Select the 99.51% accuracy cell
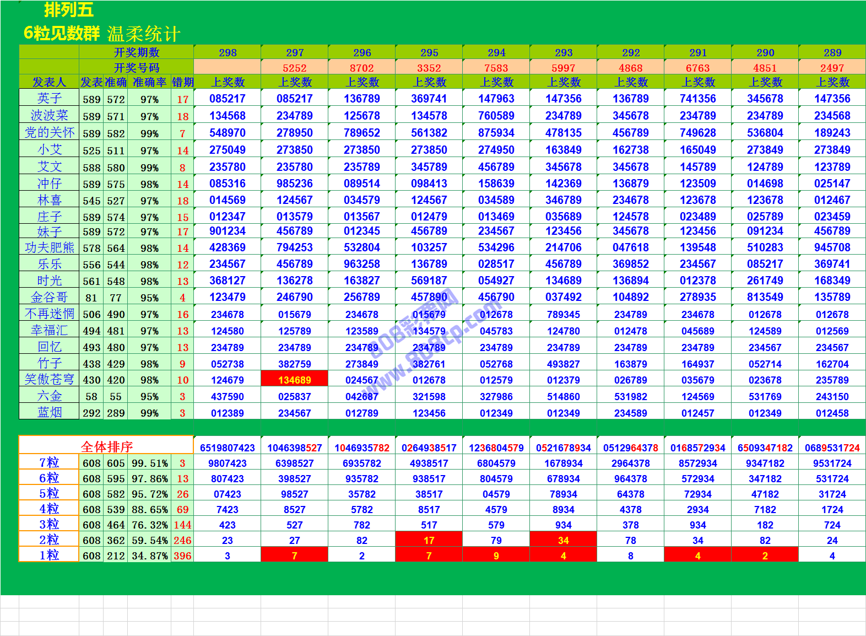Viewport: 866px width, 636px height. 149,463
